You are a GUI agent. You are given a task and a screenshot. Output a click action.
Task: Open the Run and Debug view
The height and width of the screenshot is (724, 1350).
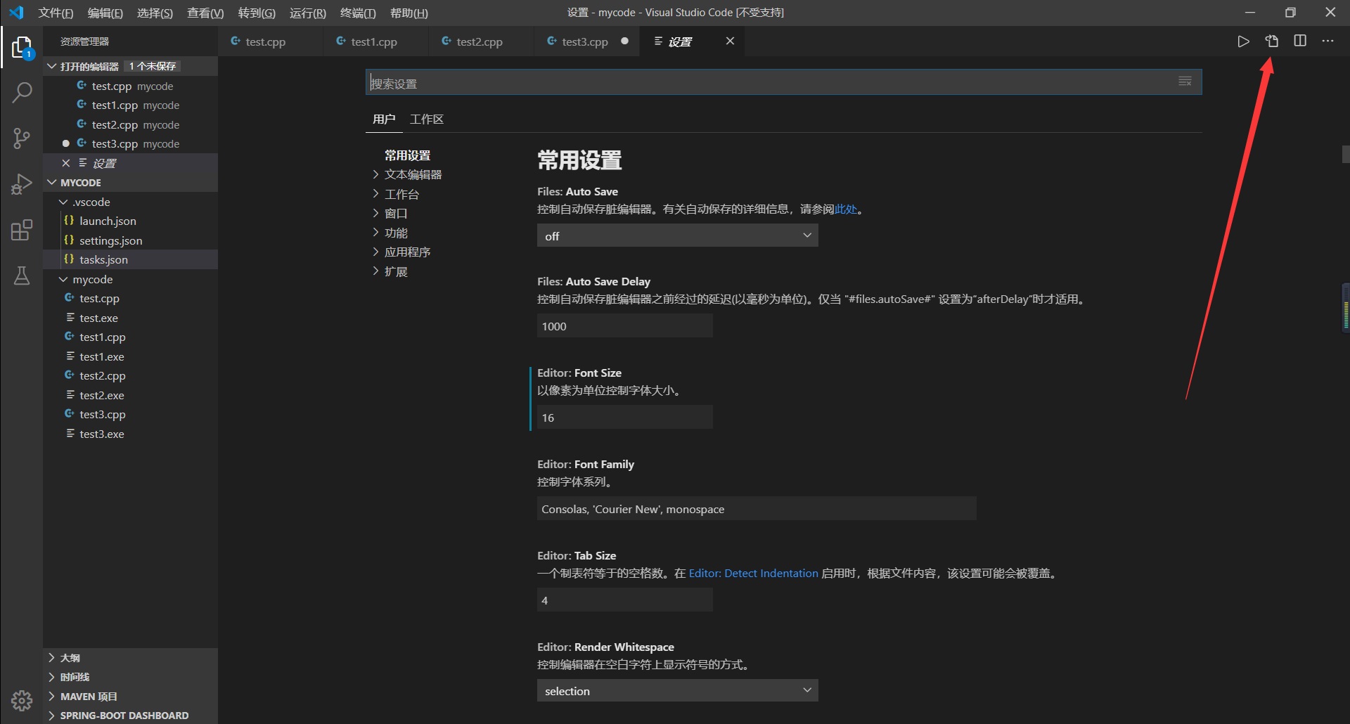point(22,184)
